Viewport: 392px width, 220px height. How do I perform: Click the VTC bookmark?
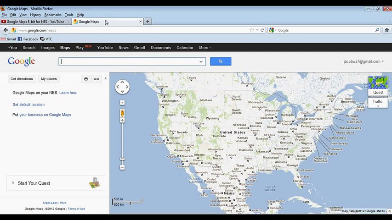pos(46,39)
